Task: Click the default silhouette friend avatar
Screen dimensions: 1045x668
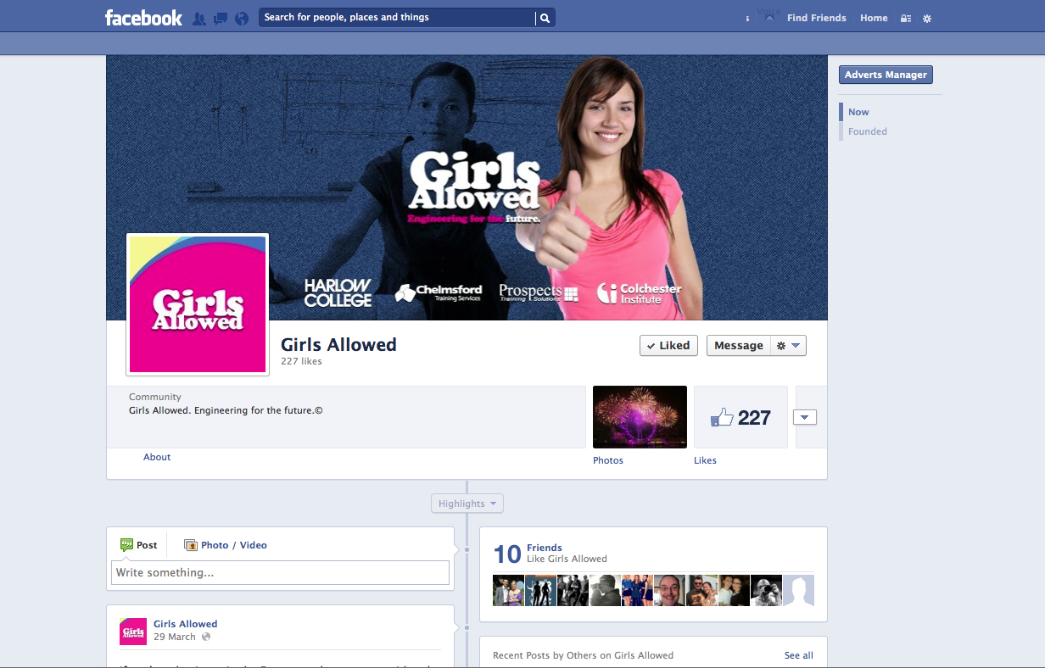Action: [798, 590]
